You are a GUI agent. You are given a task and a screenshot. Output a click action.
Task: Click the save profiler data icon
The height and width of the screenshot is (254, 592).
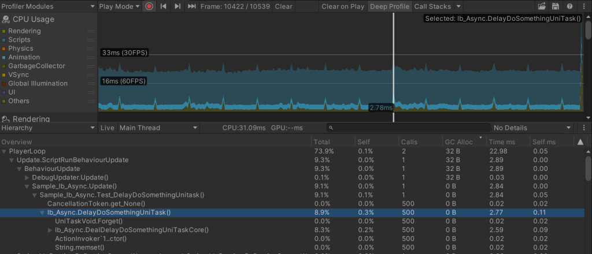556,6
